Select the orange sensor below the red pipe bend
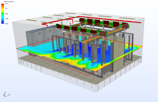This screenshot has width=158, height=102. (48, 29)
